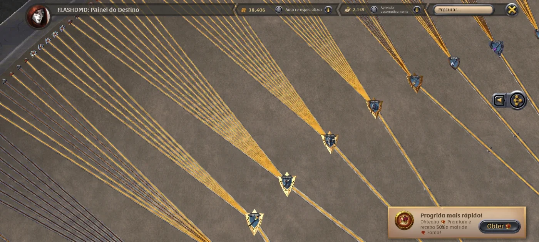The image size is (539, 242).
Task: Focus the Procurar search field
Action: [x=464, y=10]
